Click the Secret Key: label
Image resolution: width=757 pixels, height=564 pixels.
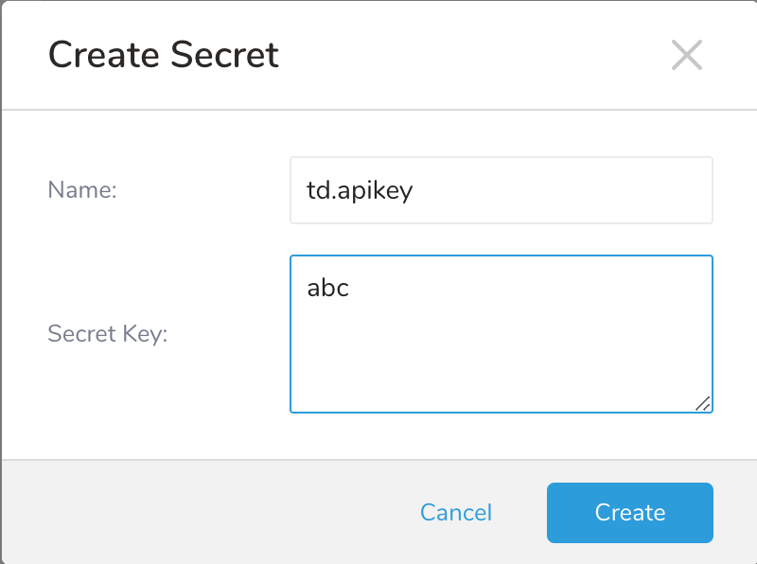[107, 333]
